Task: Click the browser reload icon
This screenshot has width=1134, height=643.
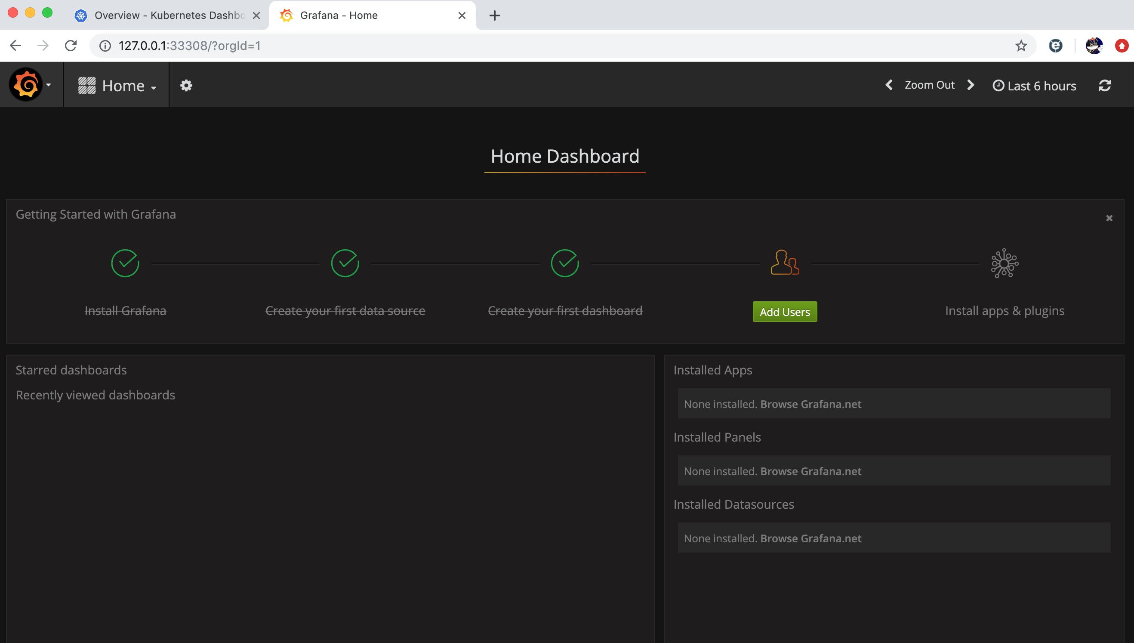Action: click(71, 46)
